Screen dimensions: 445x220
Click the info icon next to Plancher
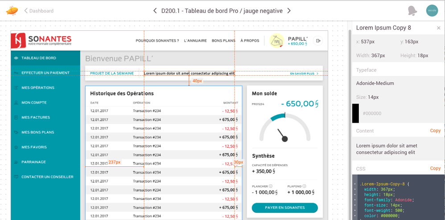[271, 186]
